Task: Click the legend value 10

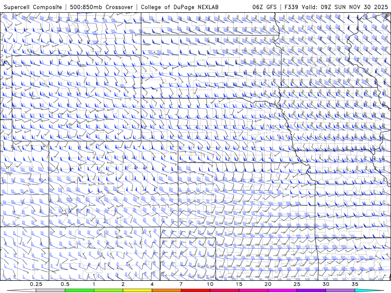Action: (x=210, y=284)
